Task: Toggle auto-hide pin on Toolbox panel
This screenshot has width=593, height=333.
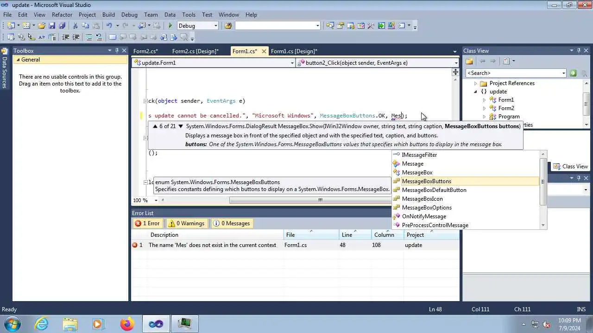Action: click(x=117, y=50)
